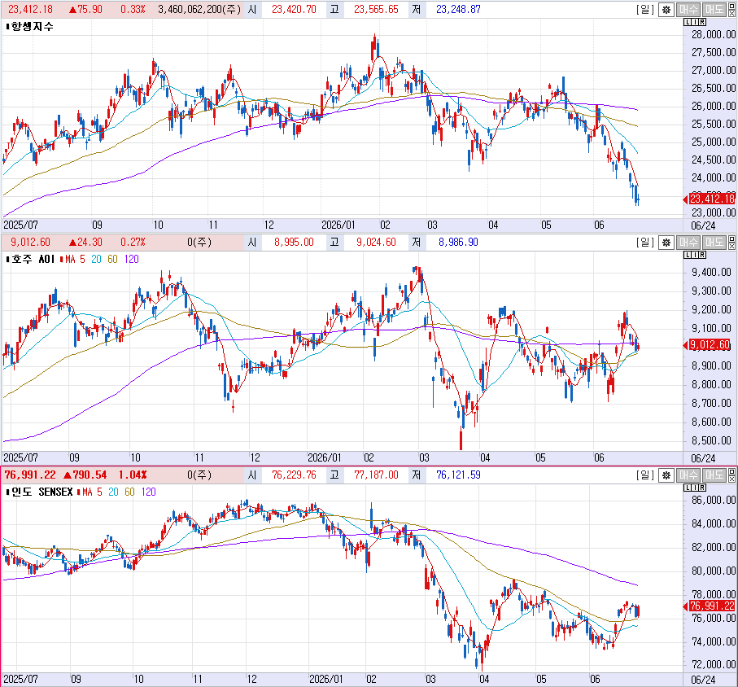Click 매수 buy button in 항셍지수 panel
The image size is (738, 687).
(688, 10)
